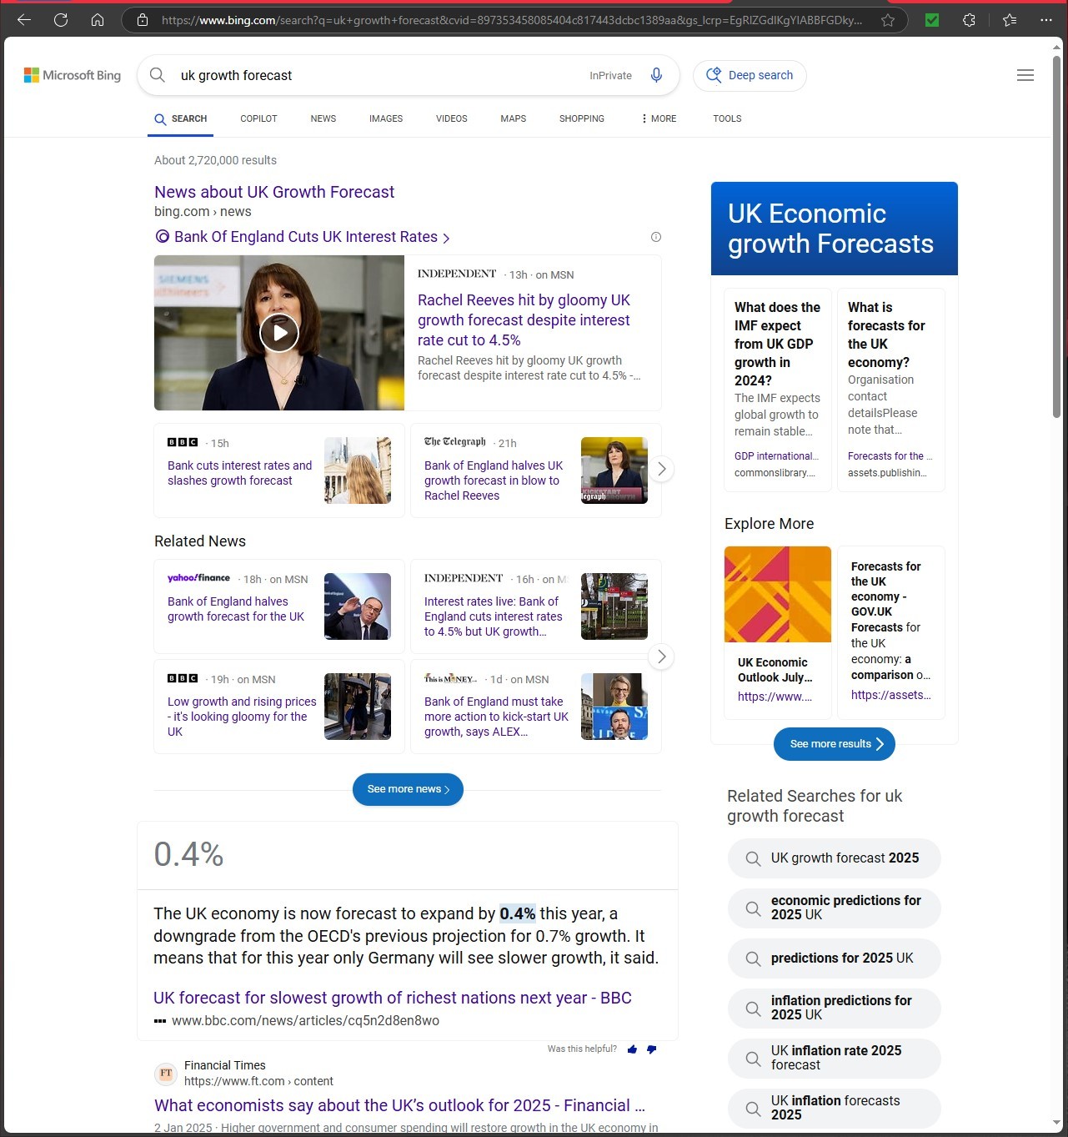Advance Related News carousel next arrow
This screenshot has width=1068, height=1137.
[x=661, y=657]
